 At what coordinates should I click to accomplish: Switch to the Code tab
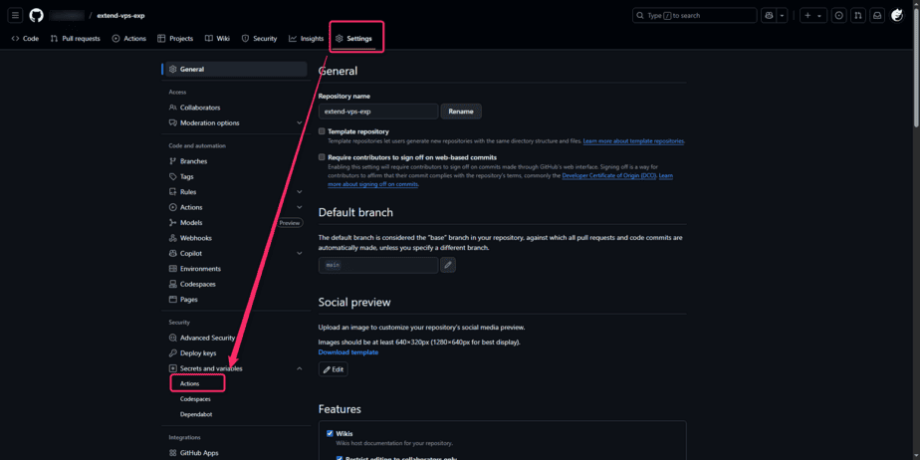pos(25,39)
